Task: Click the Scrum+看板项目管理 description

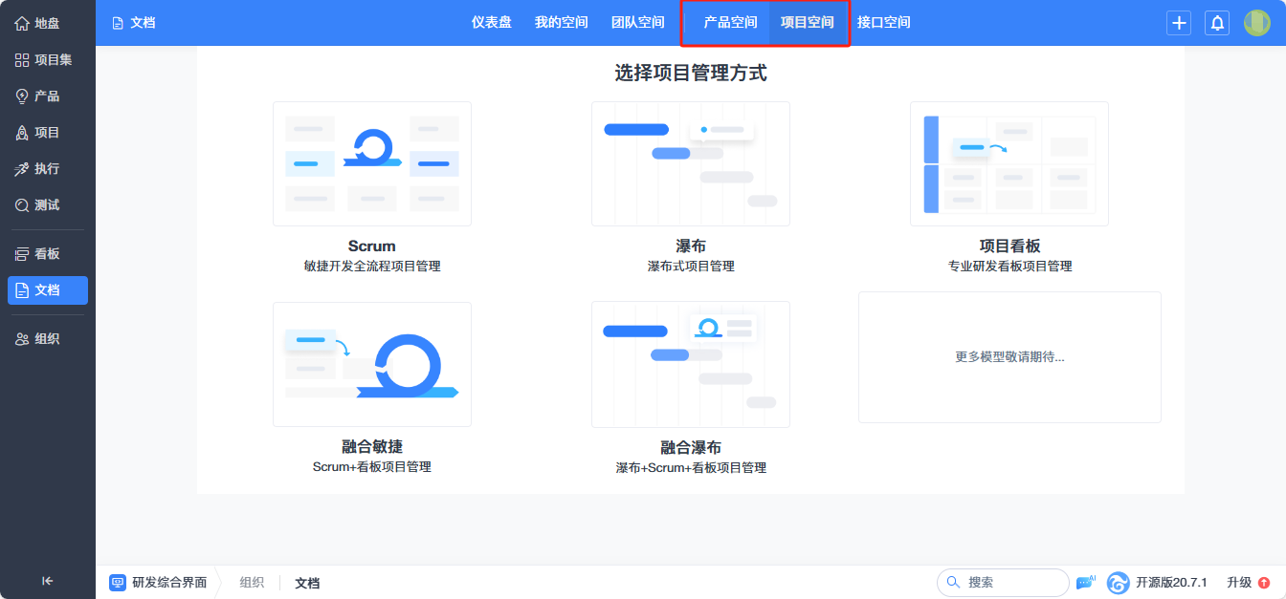Action: coord(372,467)
